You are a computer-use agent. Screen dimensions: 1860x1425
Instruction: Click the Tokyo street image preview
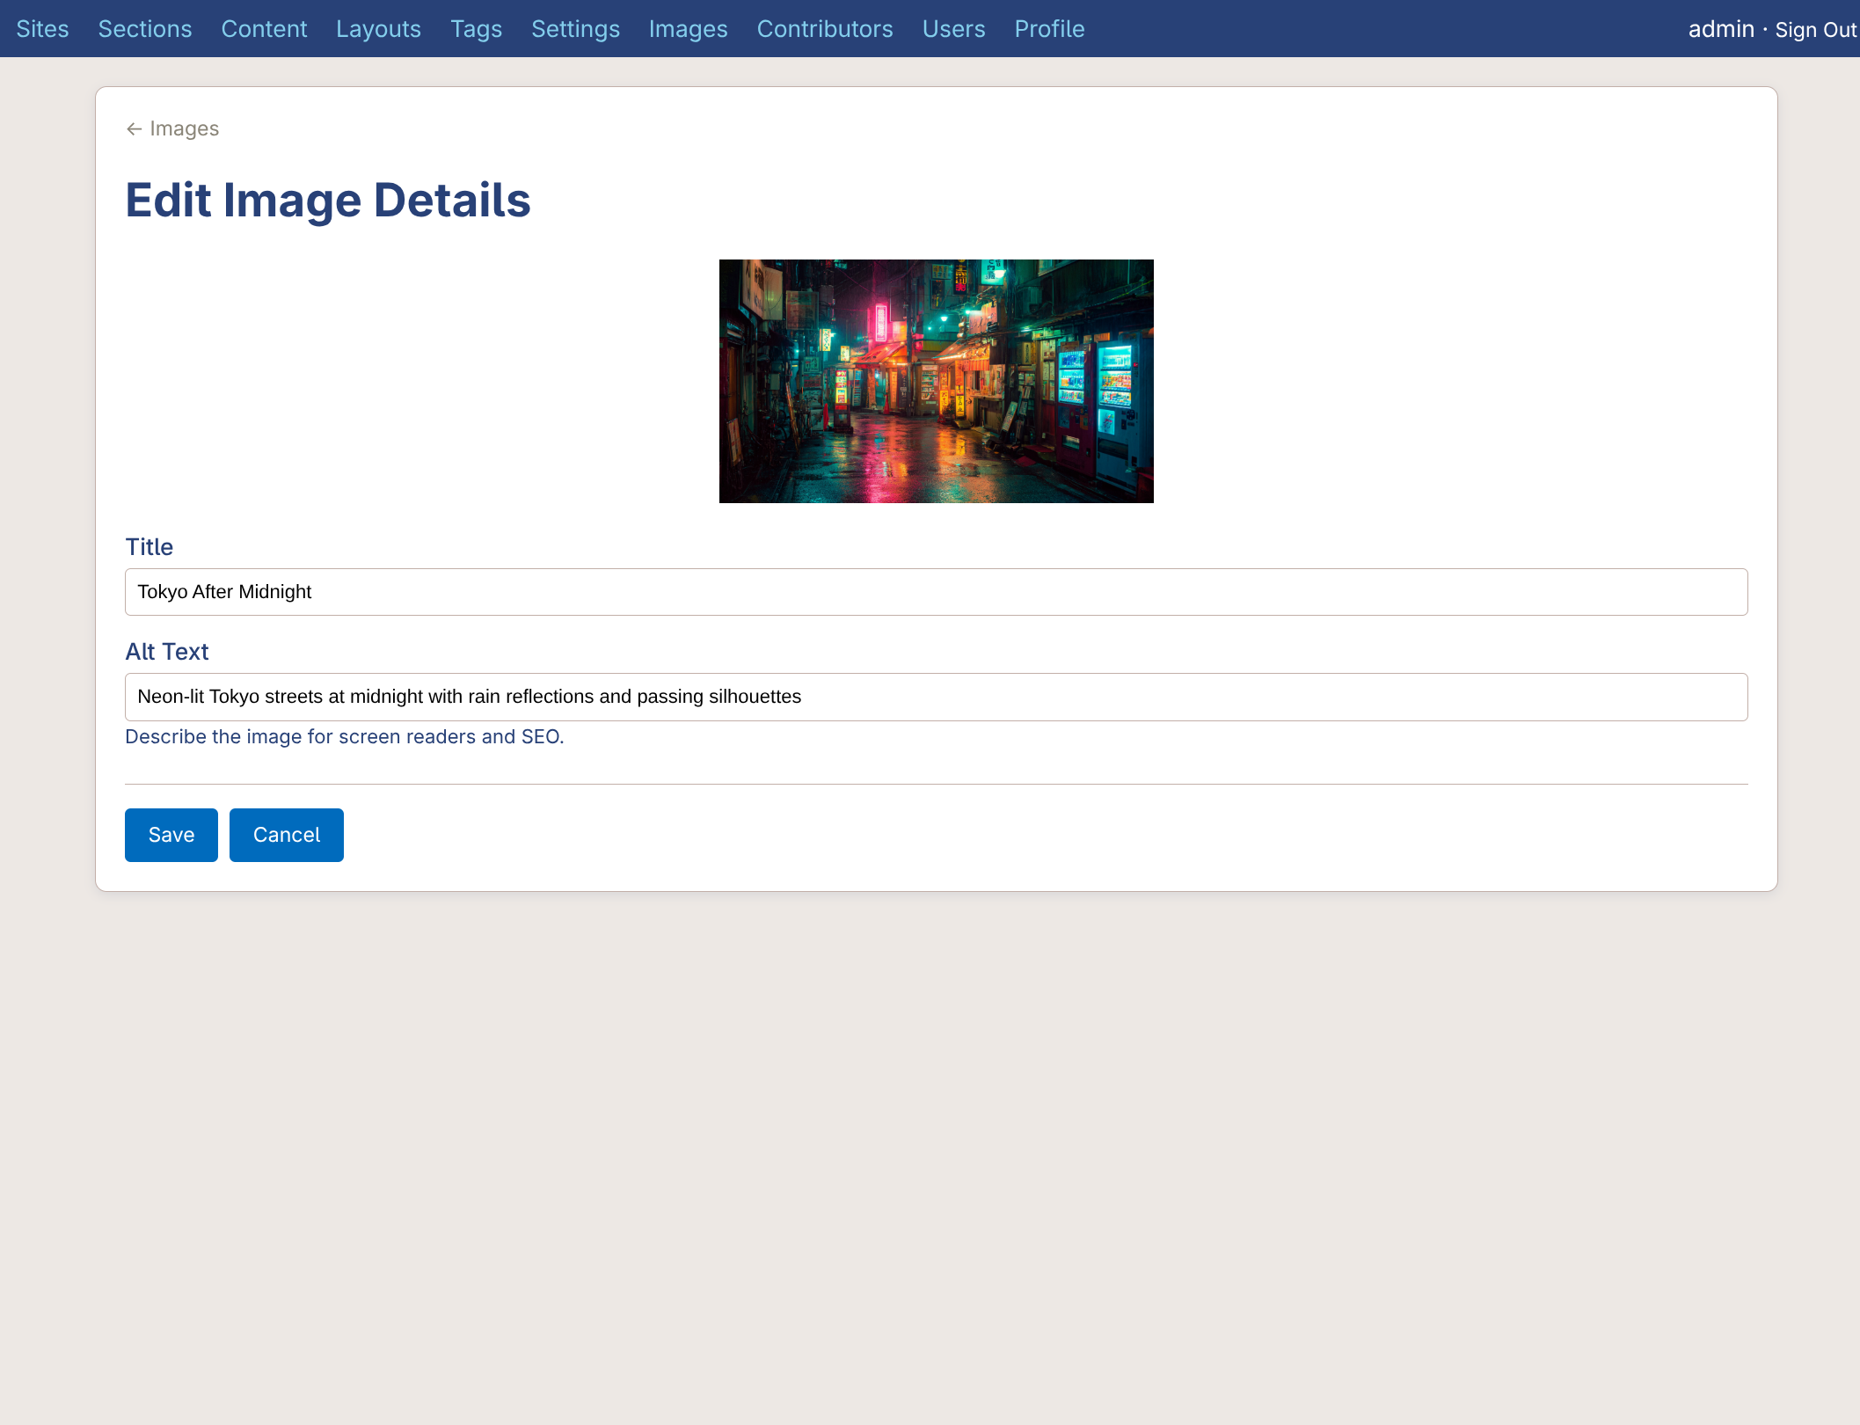(936, 381)
